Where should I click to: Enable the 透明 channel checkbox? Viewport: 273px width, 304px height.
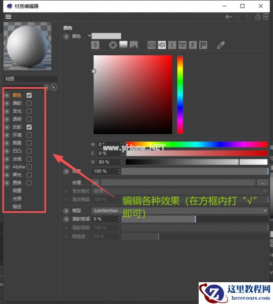pos(29,119)
